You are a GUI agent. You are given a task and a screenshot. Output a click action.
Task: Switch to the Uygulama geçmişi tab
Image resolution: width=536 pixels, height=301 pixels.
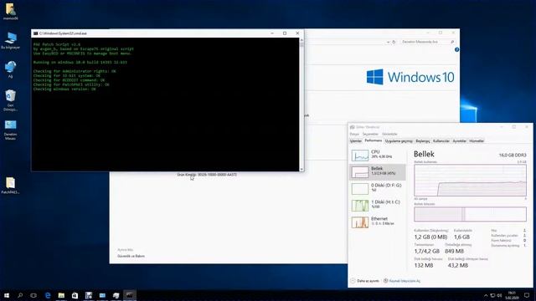click(399, 141)
